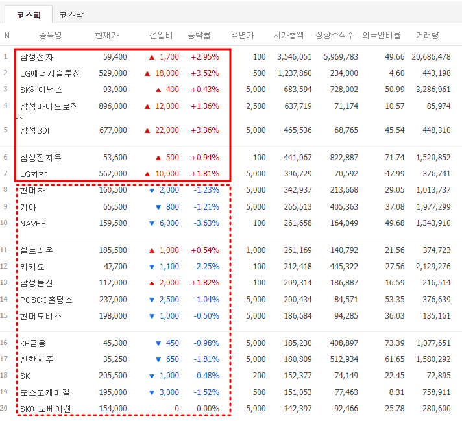This screenshot has width=462, height=421.
Task: Open the 셀트리온 stock link
Action: click(x=37, y=250)
